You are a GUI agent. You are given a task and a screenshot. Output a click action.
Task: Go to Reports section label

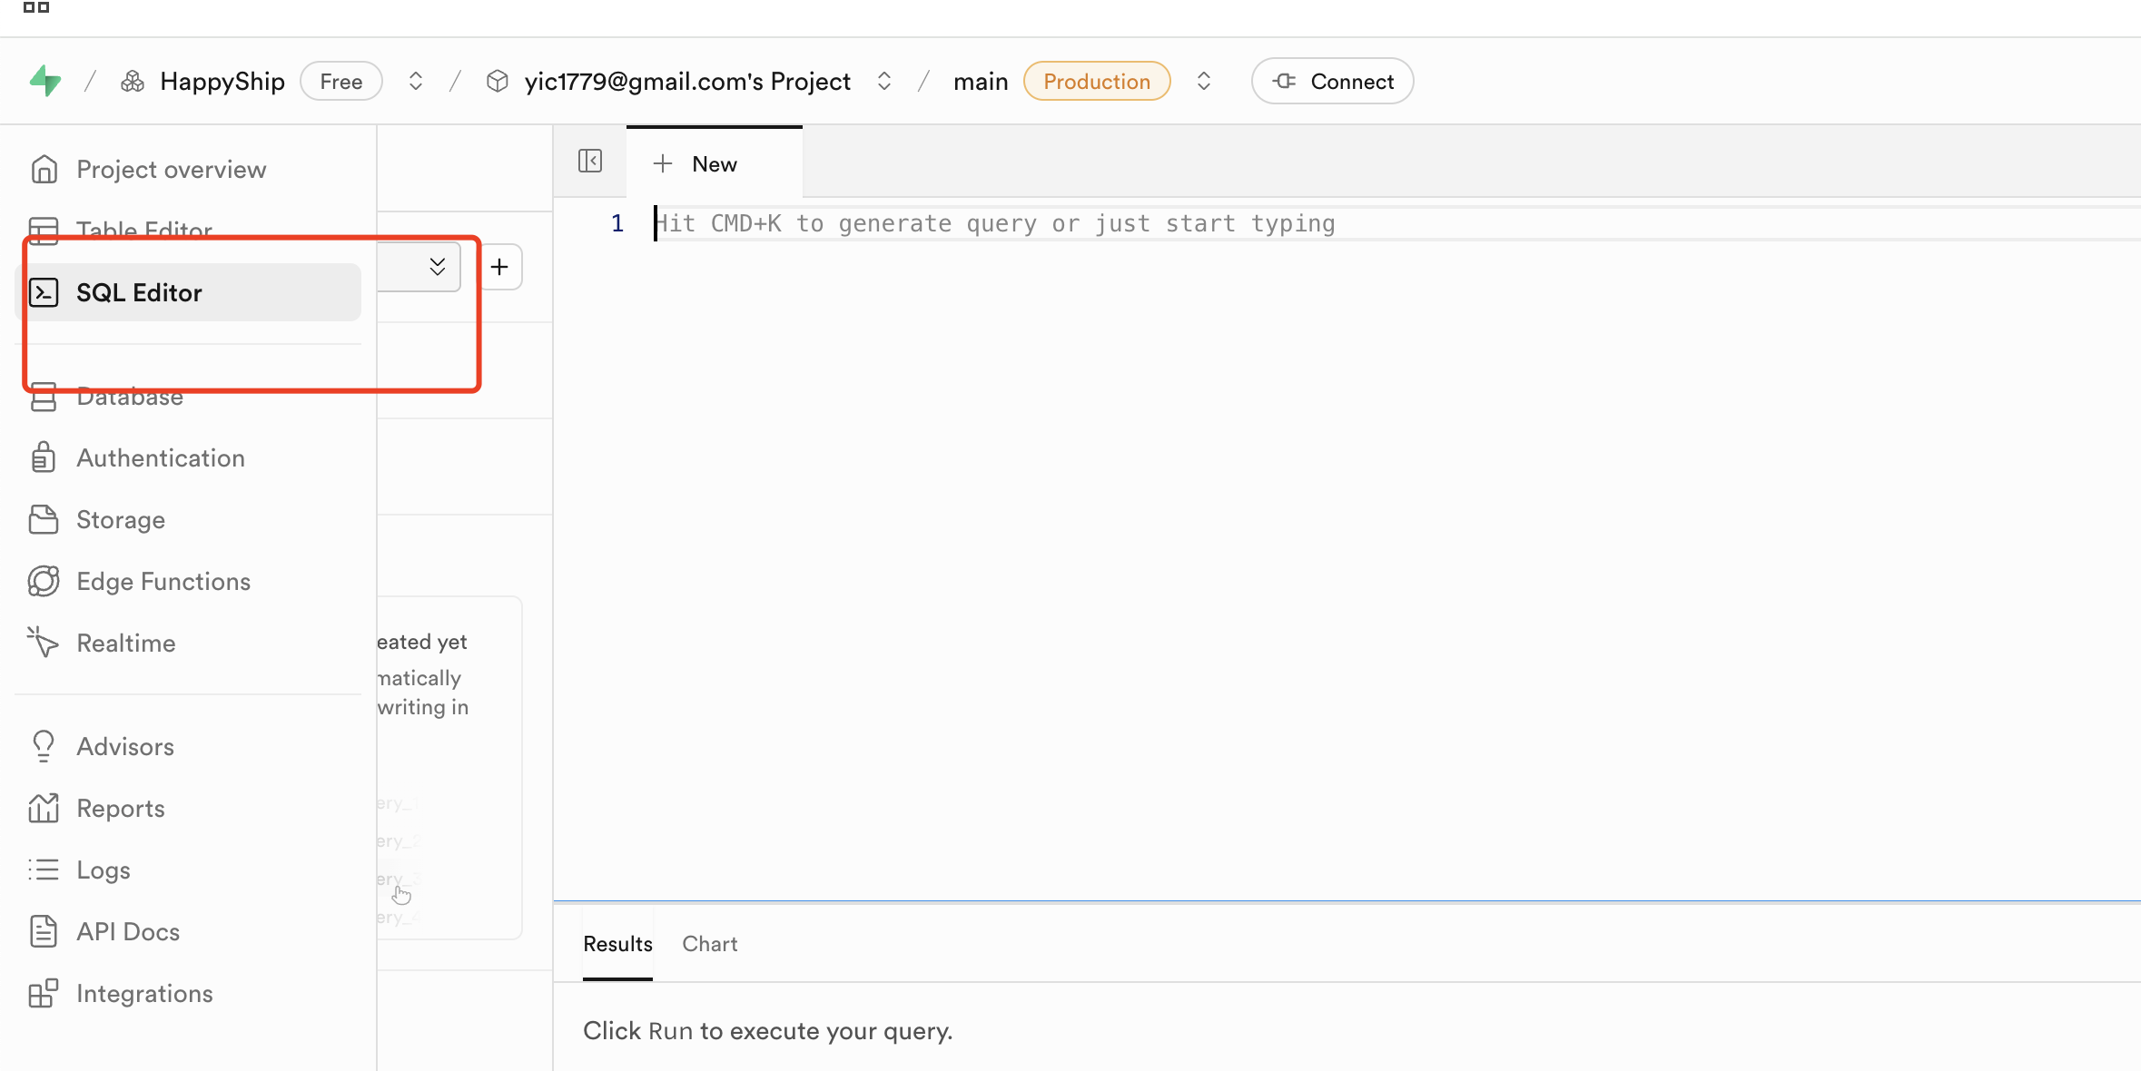point(121,808)
